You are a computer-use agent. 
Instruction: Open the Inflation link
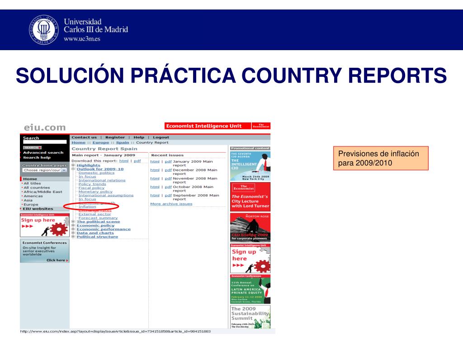87,207
